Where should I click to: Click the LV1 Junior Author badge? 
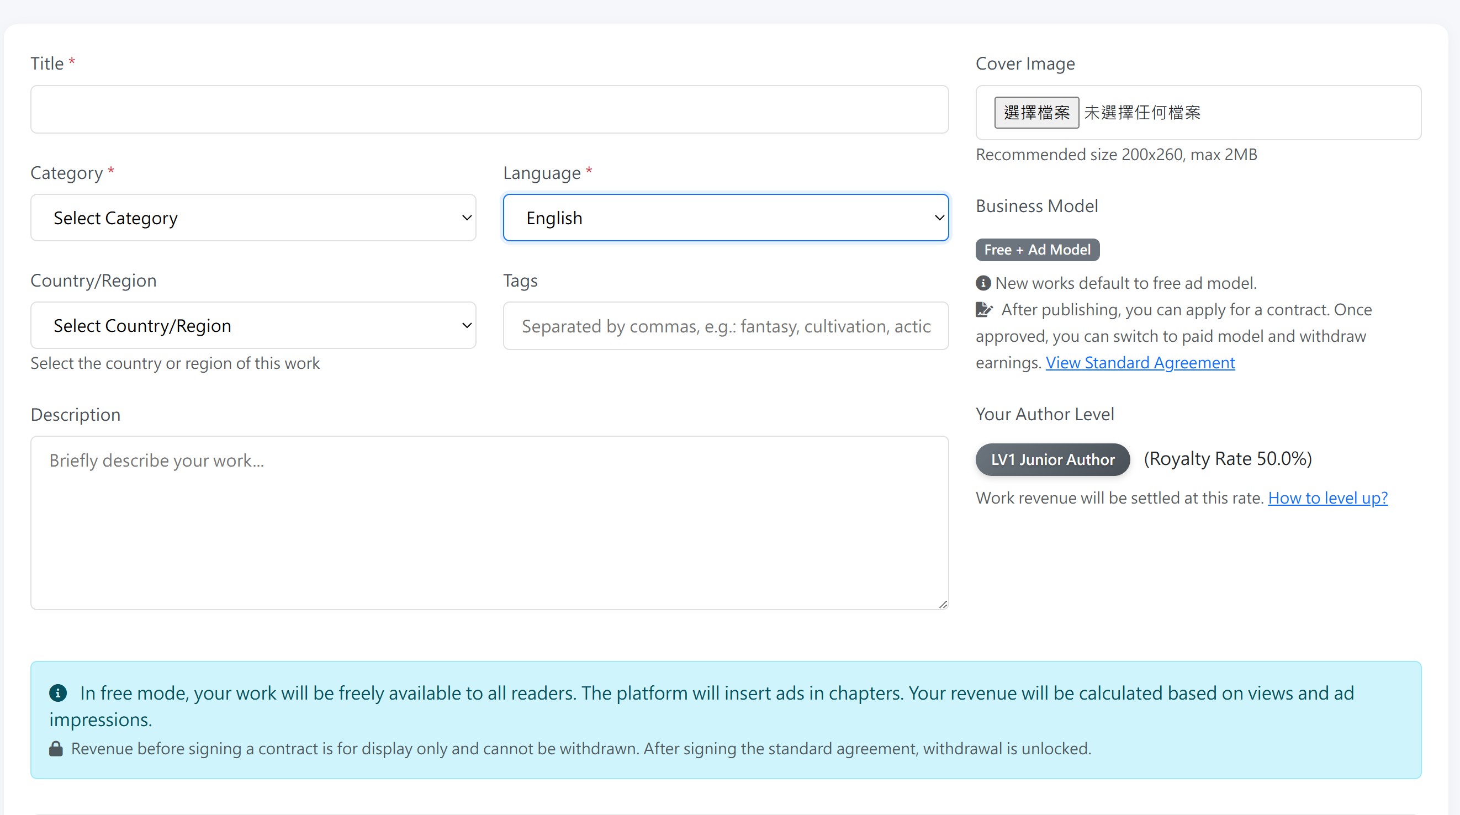[1052, 459]
